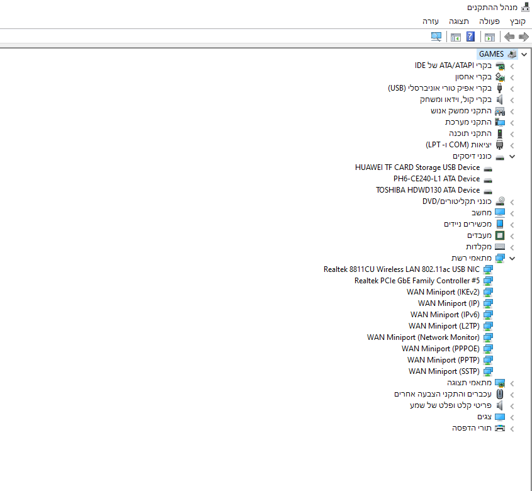
Task: Expand the processors (מעבדים) category
Action: click(512, 236)
